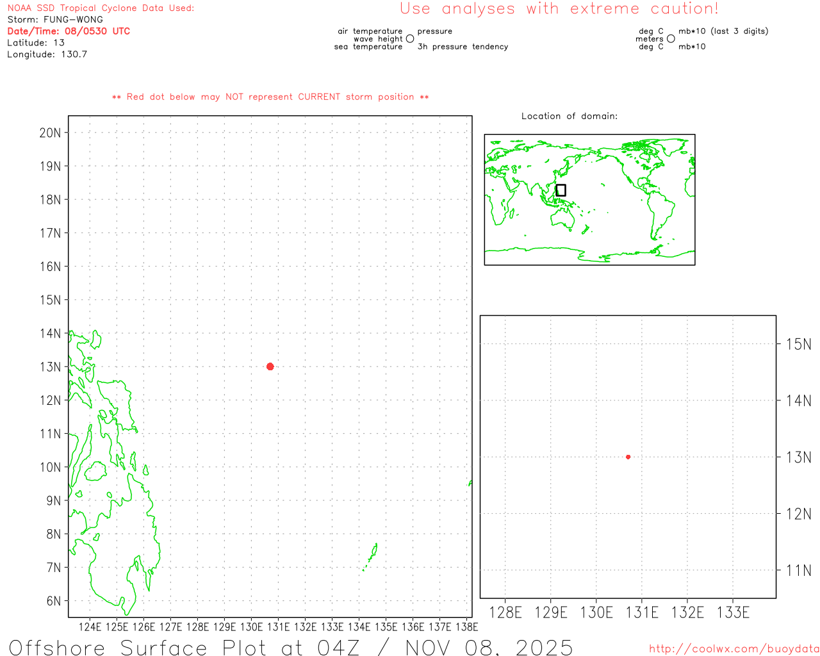Click the red dot in the zoomed inset map
Screen dimensions: 820x656
point(628,457)
